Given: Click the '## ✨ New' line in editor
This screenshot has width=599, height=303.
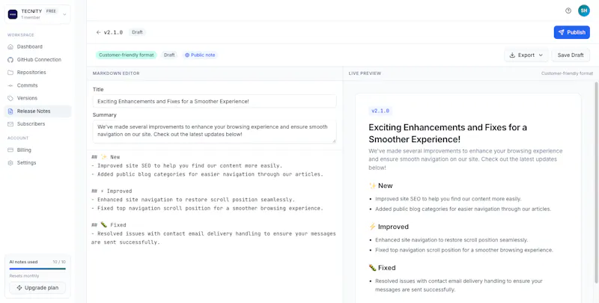Looking at the screenshot, I should point(106,157).
